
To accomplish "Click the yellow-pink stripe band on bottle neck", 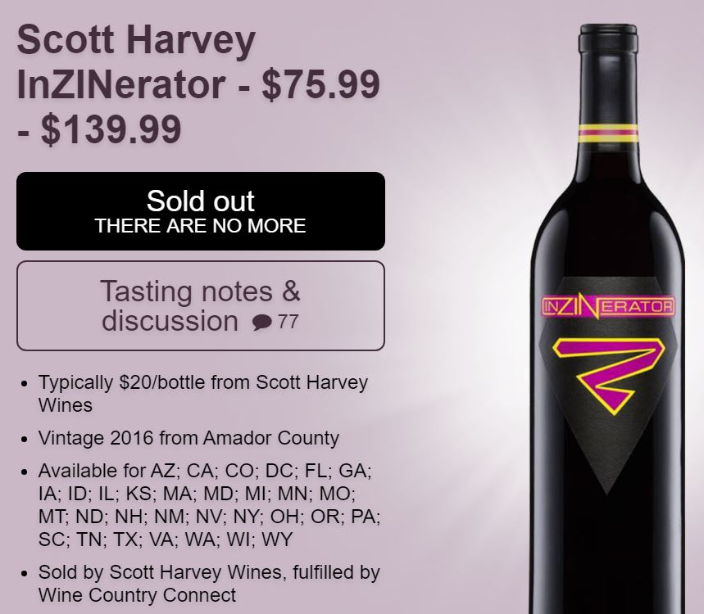I will (608, 133).
